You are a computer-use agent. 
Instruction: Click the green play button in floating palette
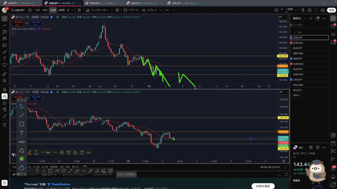click(x=22, y=159)
